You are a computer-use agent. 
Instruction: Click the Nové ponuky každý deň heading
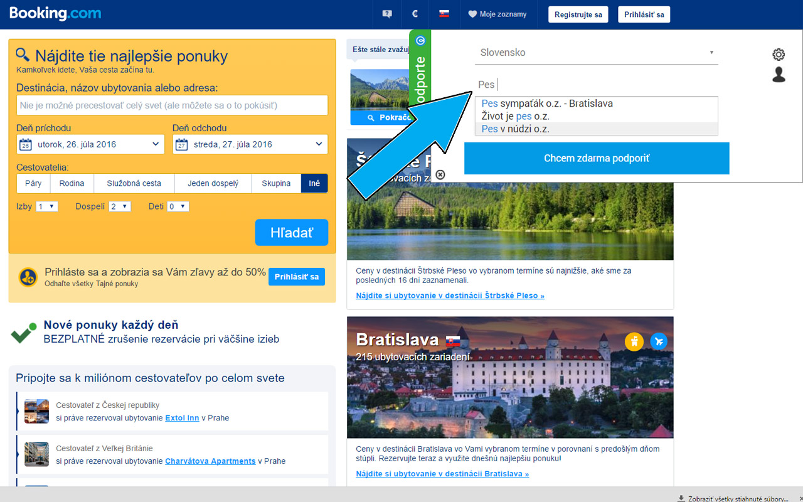111,325
